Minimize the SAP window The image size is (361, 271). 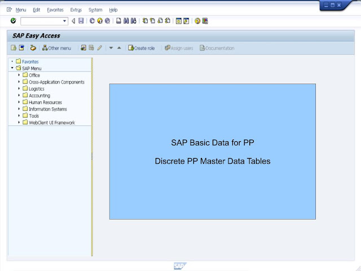point(326,5)
